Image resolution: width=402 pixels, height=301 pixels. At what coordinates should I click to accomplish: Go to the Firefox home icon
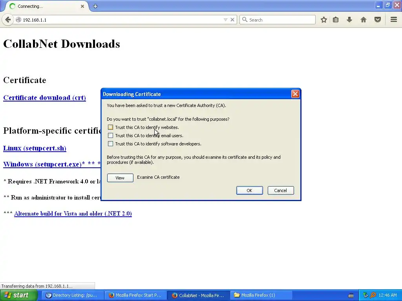(x=363, y=20)
